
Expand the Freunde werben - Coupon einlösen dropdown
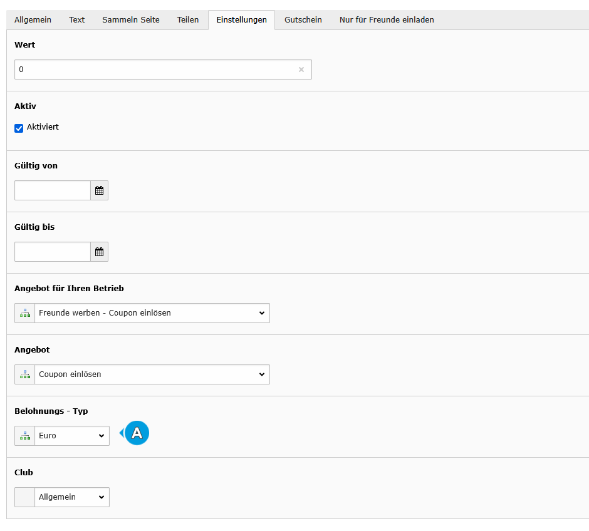152,313
